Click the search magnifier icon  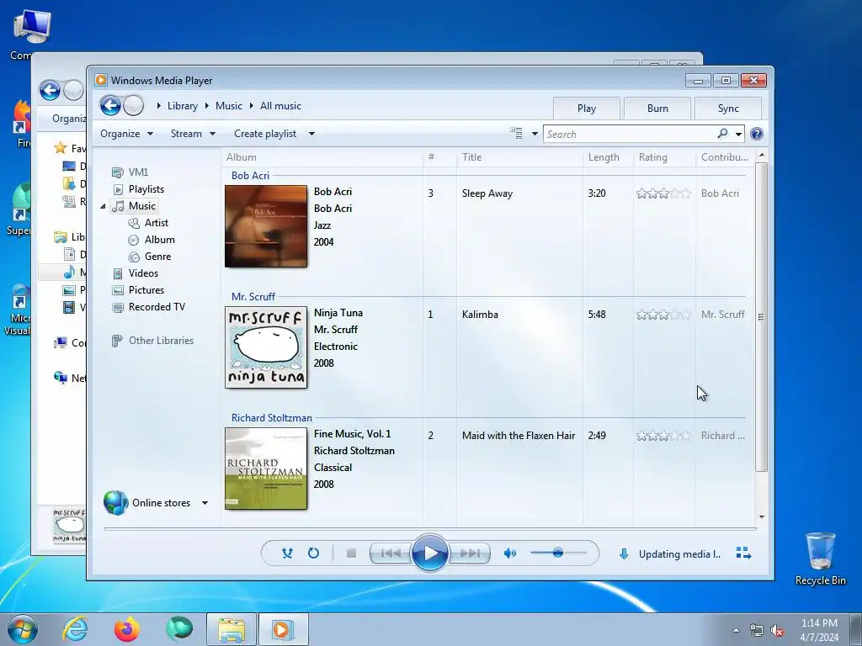(722, 134)
